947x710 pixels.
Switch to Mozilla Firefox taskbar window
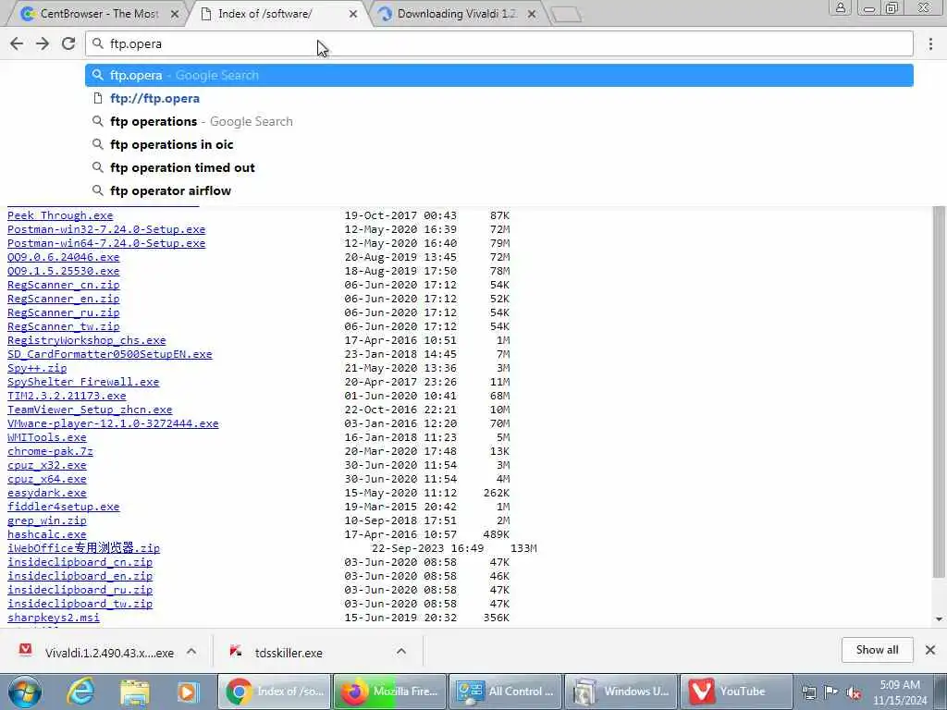click(x=389, y=692)
